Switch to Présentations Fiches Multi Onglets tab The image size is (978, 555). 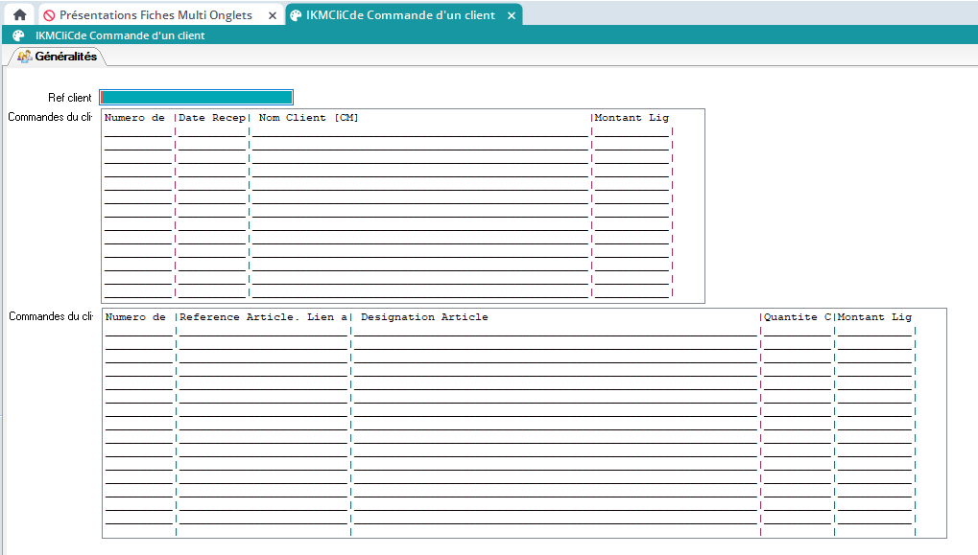[155, 15]
